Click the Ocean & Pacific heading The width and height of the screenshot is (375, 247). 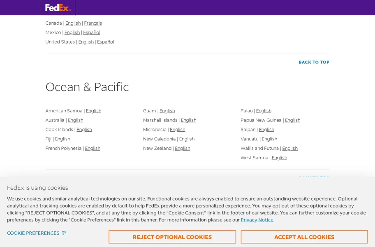coord(87,87)
